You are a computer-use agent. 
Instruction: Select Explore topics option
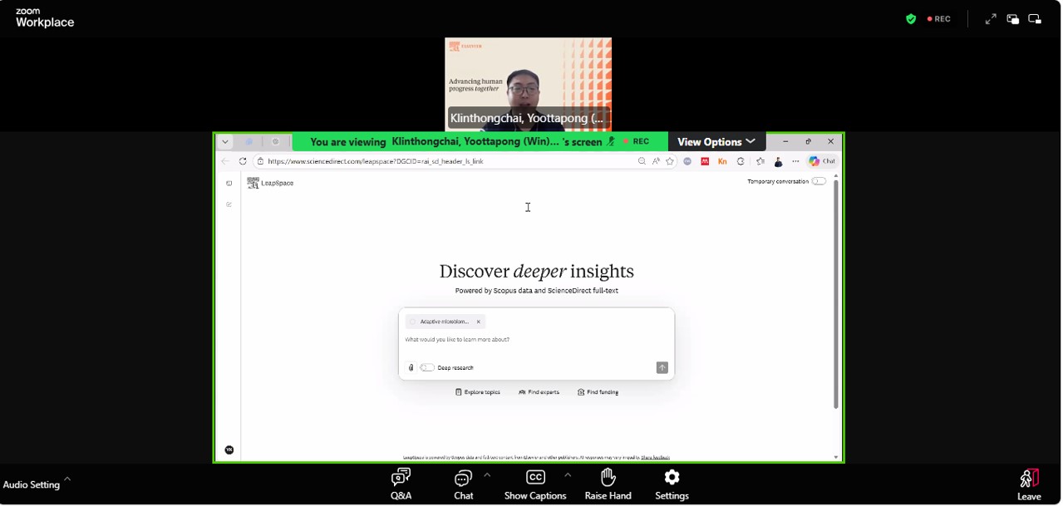tap(478, 392)
